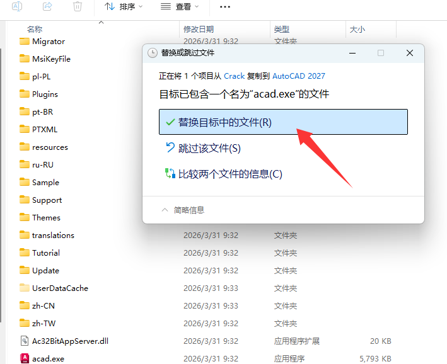Select the pt-BR folder icon
This screenshot has width=447, height=364.
point(25,111)
